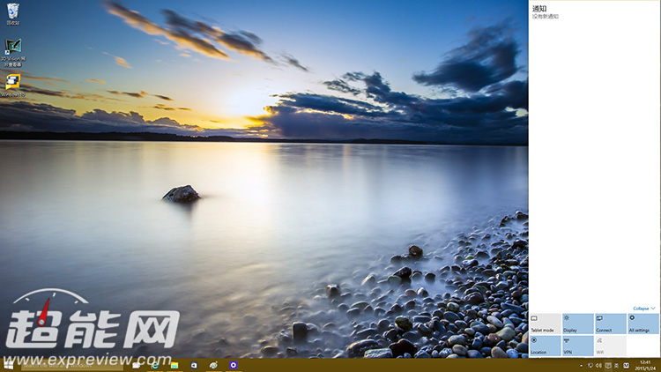The image size is (661, 372).
Task: Toggle the VPN quick action tile
Action: [x=577, y=346]
